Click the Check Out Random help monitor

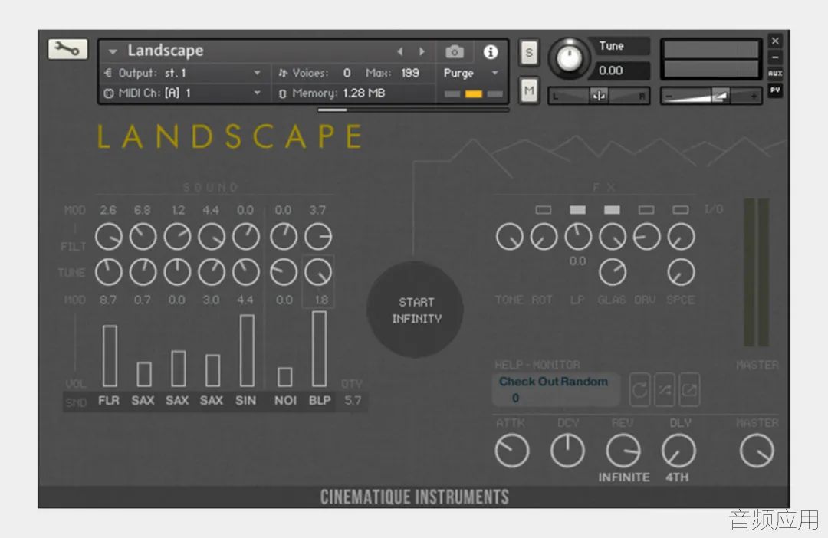(x=556, y=389)
